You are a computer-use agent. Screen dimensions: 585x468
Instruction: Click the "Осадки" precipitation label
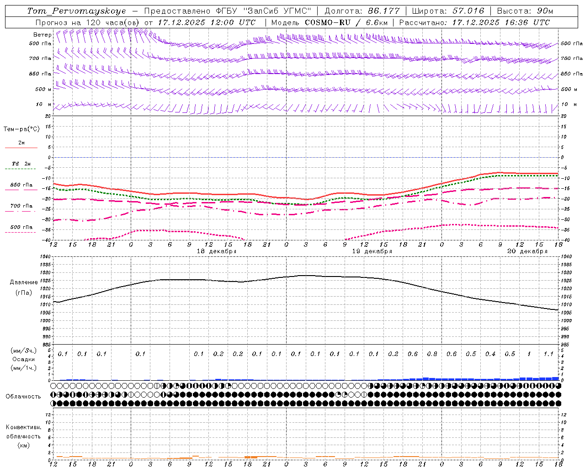(x=23, y=359)
